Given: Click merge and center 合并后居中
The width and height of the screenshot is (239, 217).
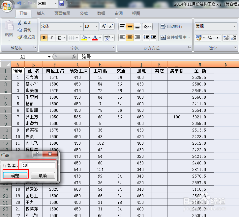Looking at the screenshot, I should (x=173, y=37).
